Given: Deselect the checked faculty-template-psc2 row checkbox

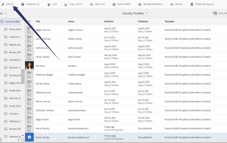Looking at the screenshot, I should click(29, 137).
